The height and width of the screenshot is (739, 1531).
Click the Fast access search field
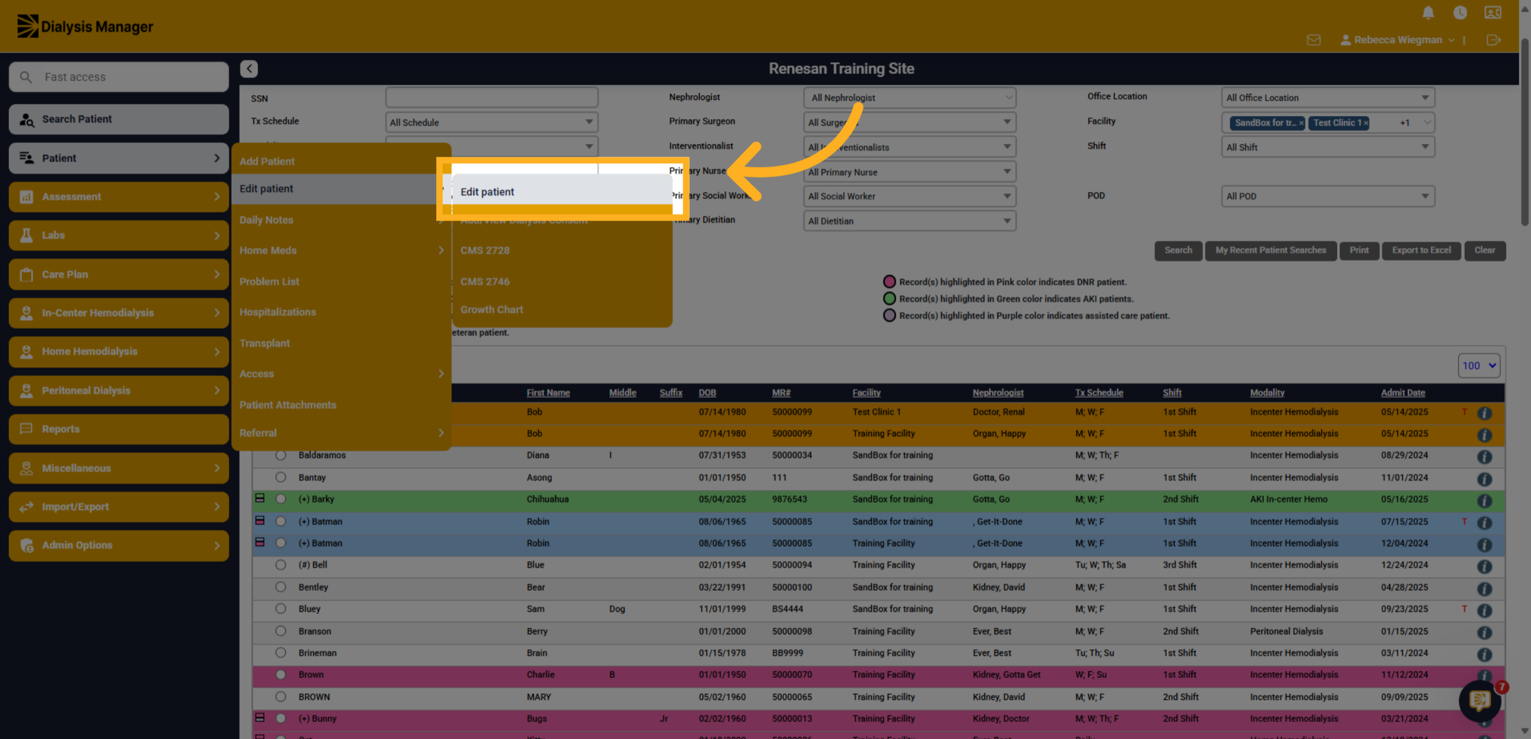(x=119, y=77)
